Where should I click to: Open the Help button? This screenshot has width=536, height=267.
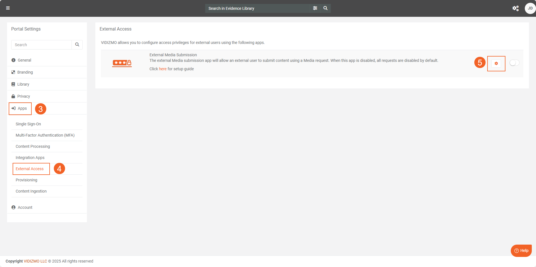tap(521, 250)
